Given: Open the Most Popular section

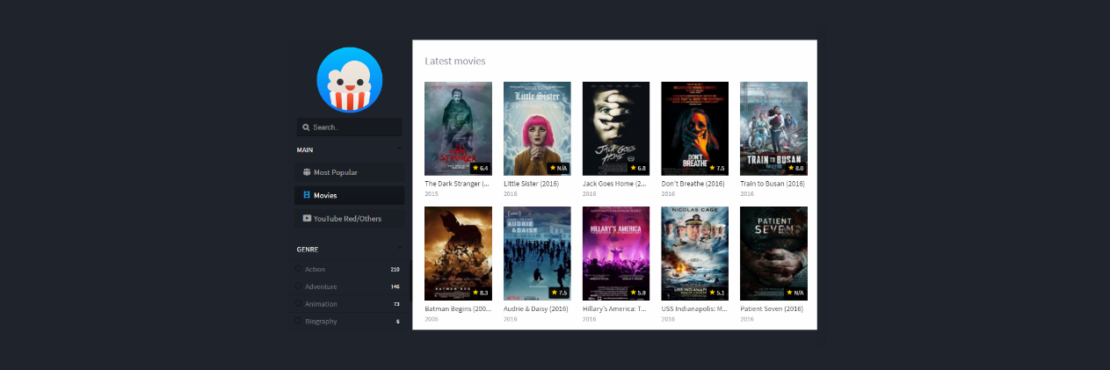Looking at the screenshot, I should [x=349, y=172].
